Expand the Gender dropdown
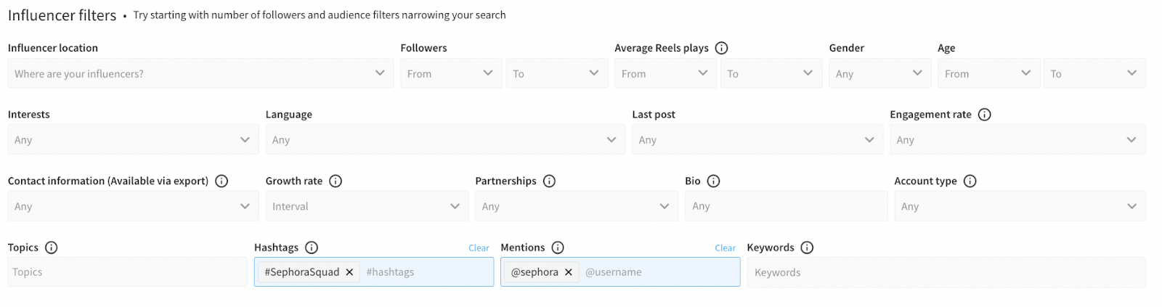Image resolution: width=1162 pixels, height=307 pixels. pyautogui.click(x=879, y=73)
